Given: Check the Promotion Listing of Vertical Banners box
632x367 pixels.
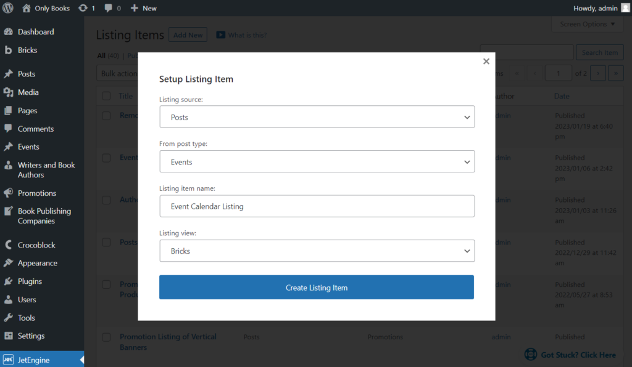Looking at the screenshot, I should (106, 337).
